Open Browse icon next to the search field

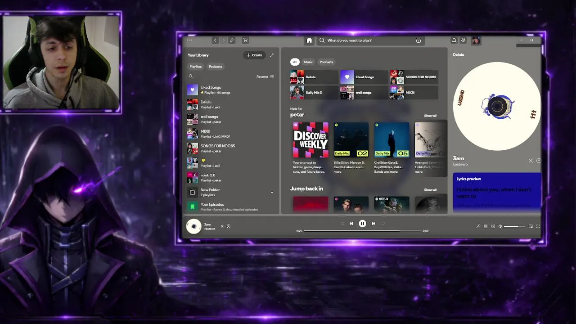click(x=418, y=40)
